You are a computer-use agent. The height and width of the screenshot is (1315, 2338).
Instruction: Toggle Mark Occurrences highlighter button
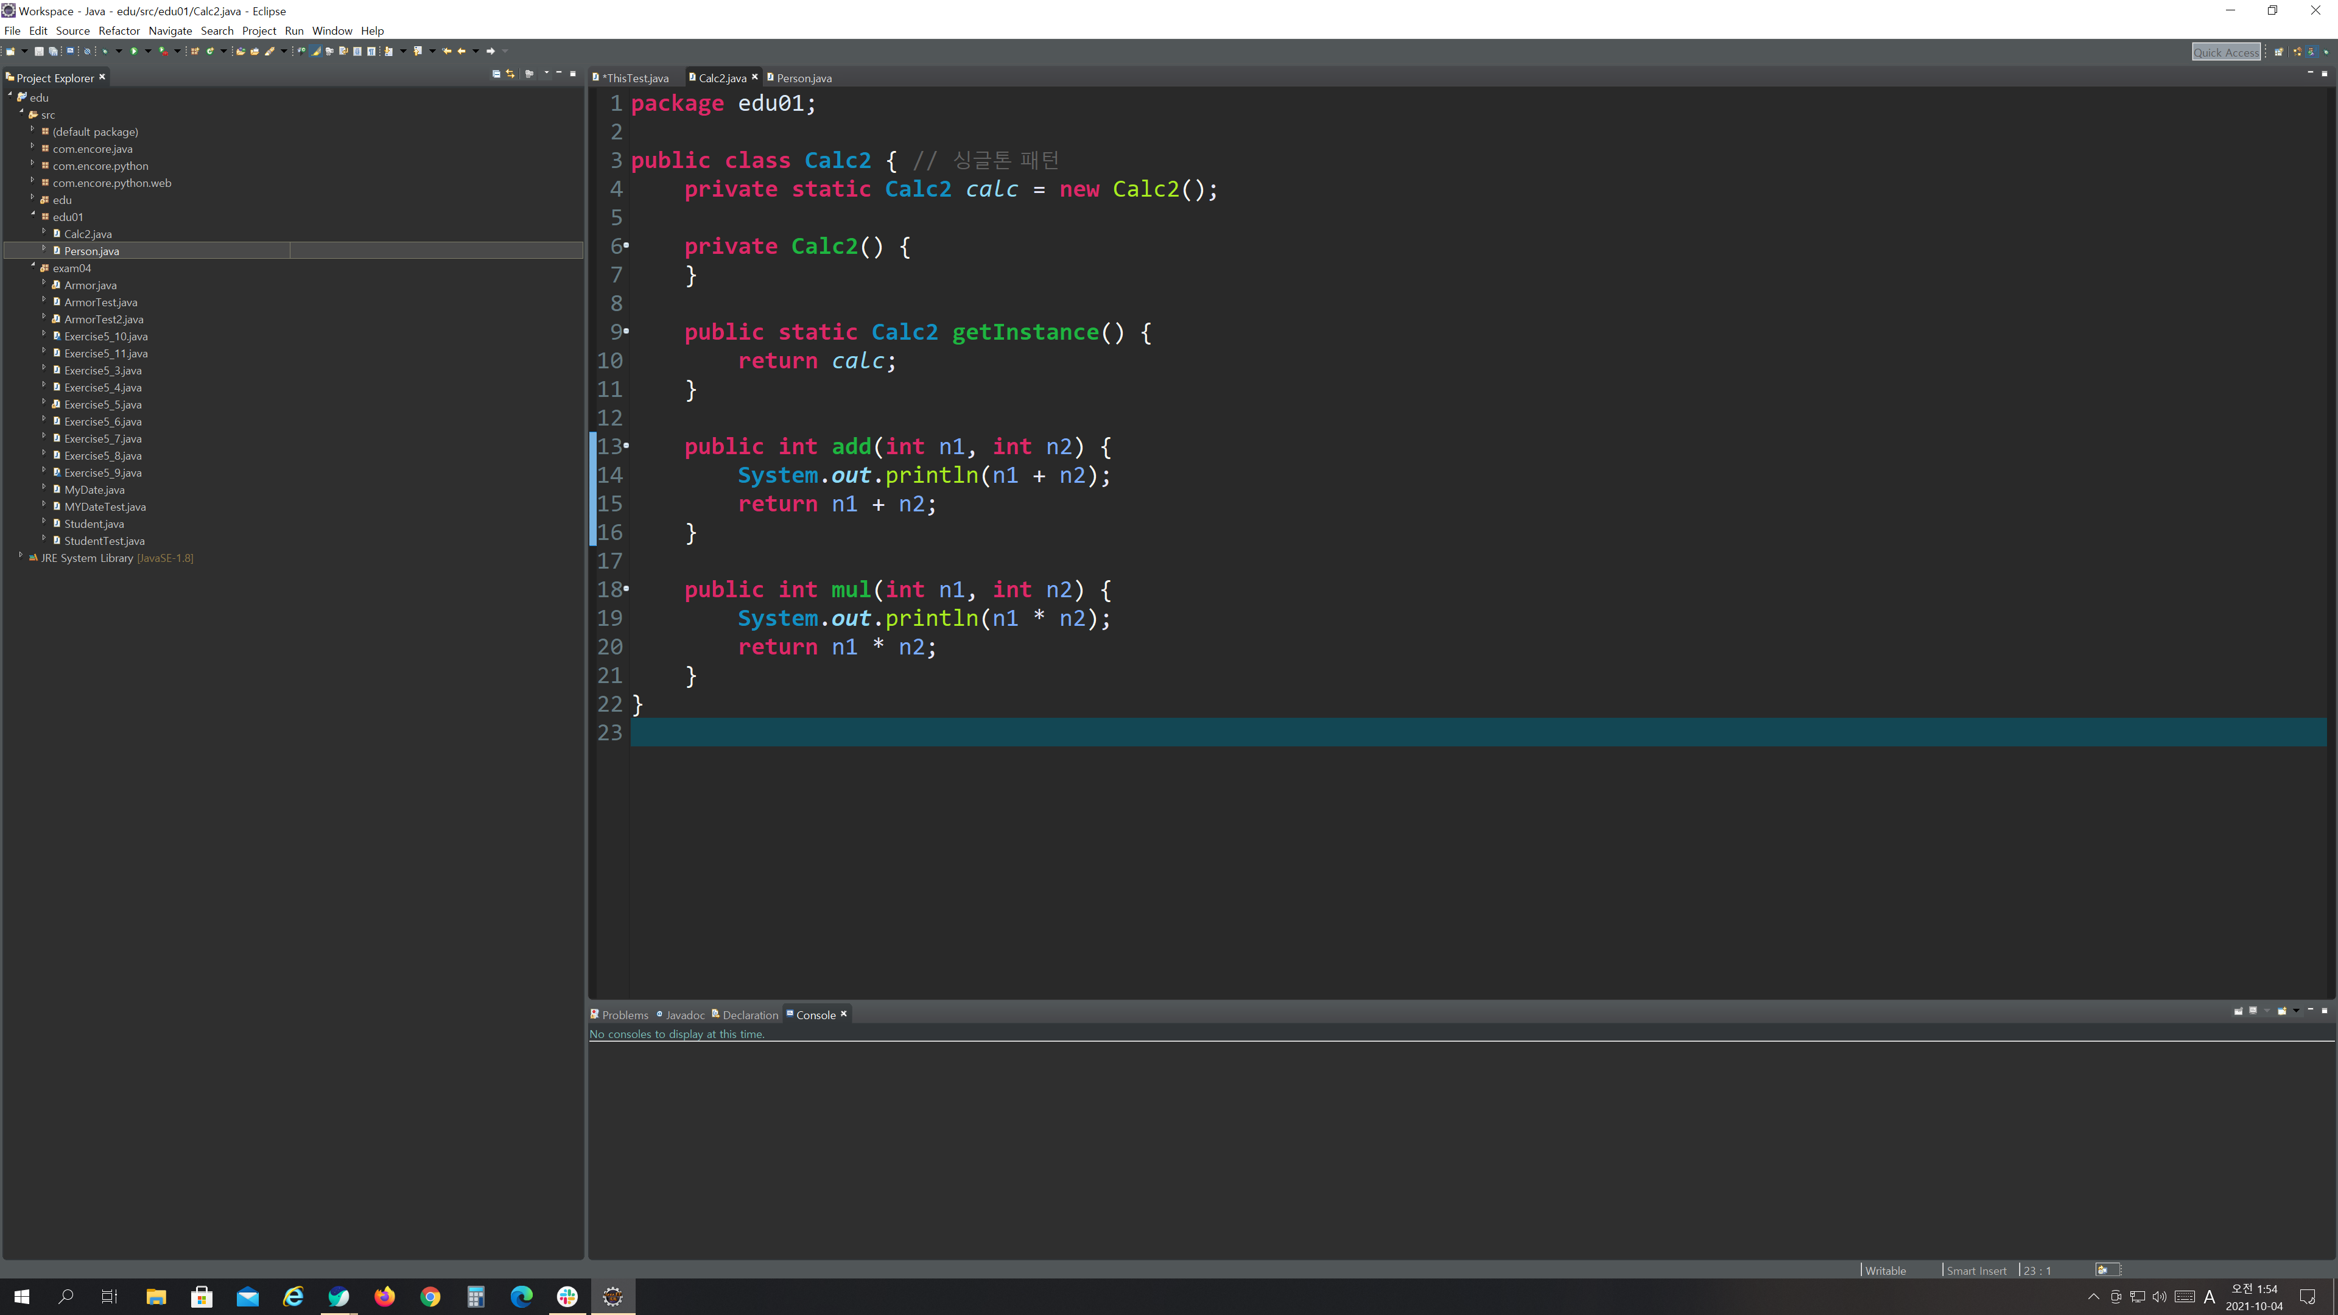point(315,51)
